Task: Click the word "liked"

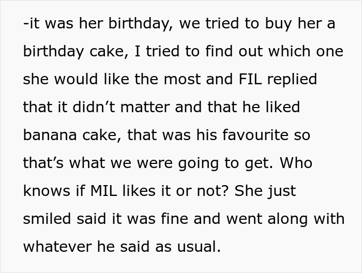Action: click(281, 108)
